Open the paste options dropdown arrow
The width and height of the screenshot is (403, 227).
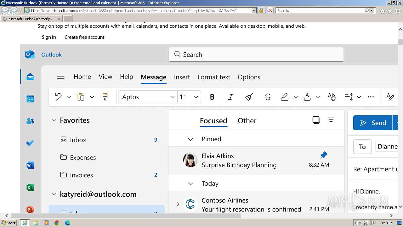point(92,97)
